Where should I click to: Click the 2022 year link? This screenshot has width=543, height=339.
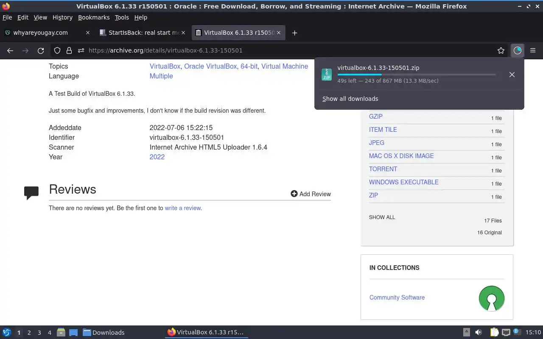(157, 157)
